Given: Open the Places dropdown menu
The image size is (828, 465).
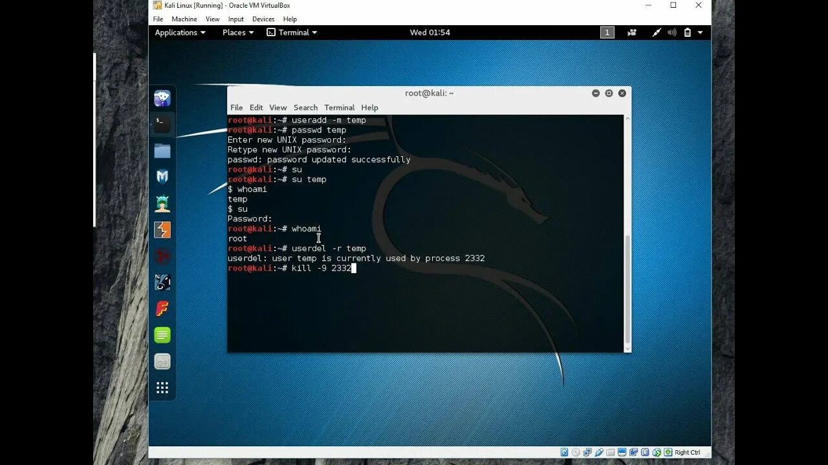Looking at the screenshot, I should (238, 32).
